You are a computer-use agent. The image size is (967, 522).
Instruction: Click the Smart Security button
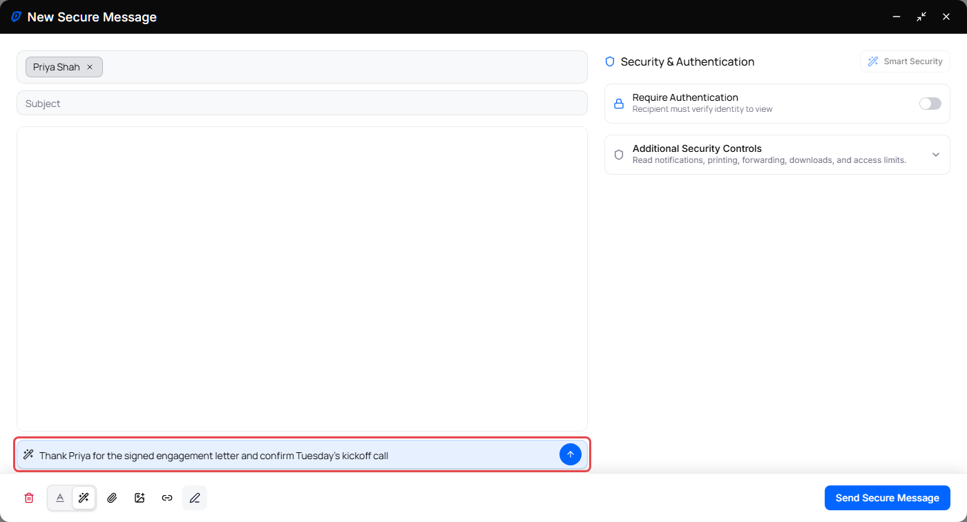[x=905, y=61]
